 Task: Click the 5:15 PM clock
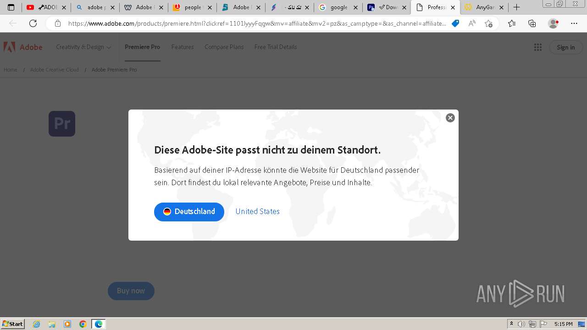(563, 324)
